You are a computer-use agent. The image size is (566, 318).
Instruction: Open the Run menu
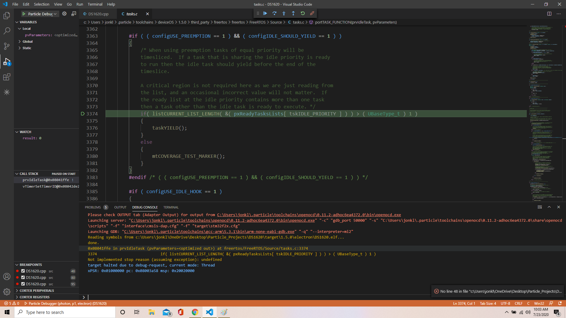pyautogui.click(x=80, y=4)
